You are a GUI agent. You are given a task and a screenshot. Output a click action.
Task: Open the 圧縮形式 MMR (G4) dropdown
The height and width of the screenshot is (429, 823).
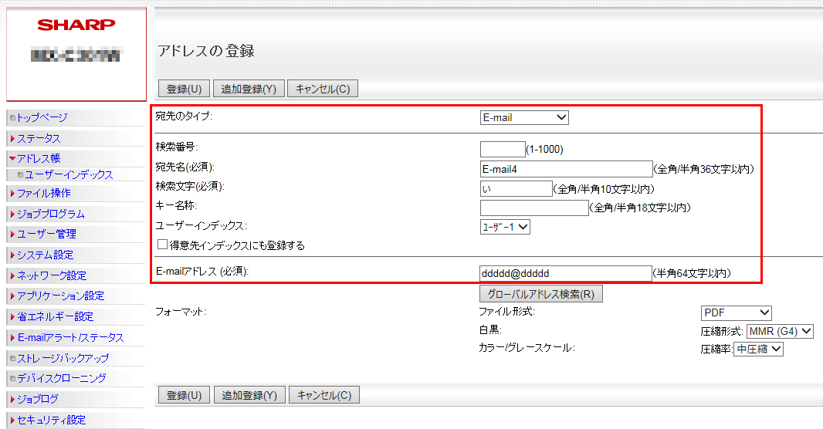[x=780, y=331]
